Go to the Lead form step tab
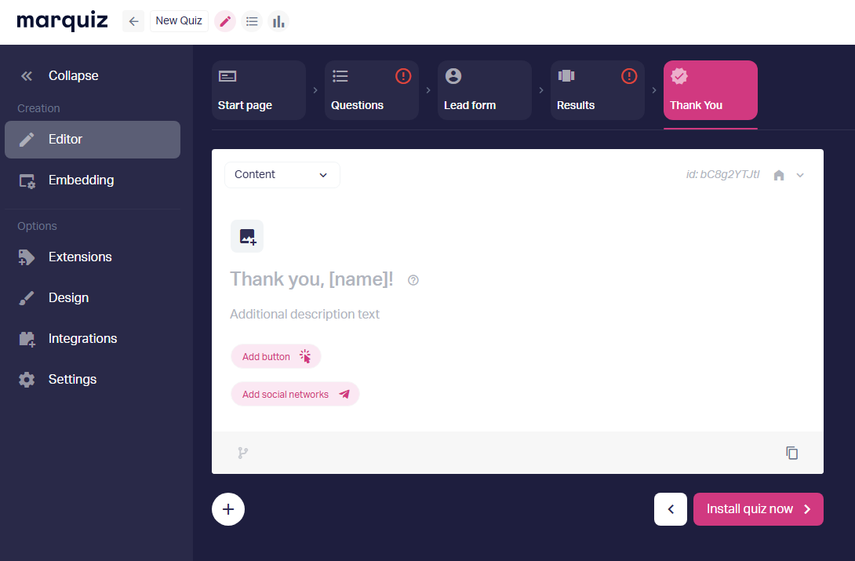 click(485, 90)
